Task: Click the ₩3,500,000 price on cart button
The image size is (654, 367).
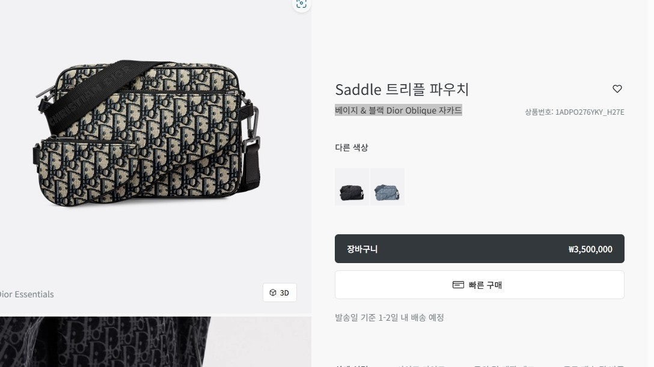Action: click(x=590, y=249)
